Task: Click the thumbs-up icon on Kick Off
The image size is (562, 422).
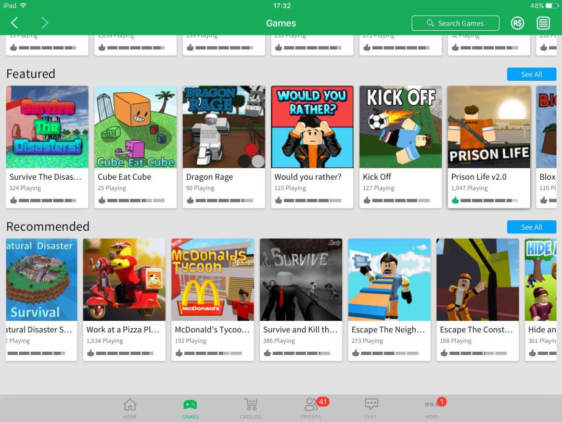Action: coord(367,200)
